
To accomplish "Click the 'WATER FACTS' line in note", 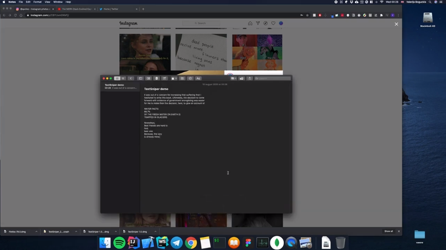I will tap(151, 109).
